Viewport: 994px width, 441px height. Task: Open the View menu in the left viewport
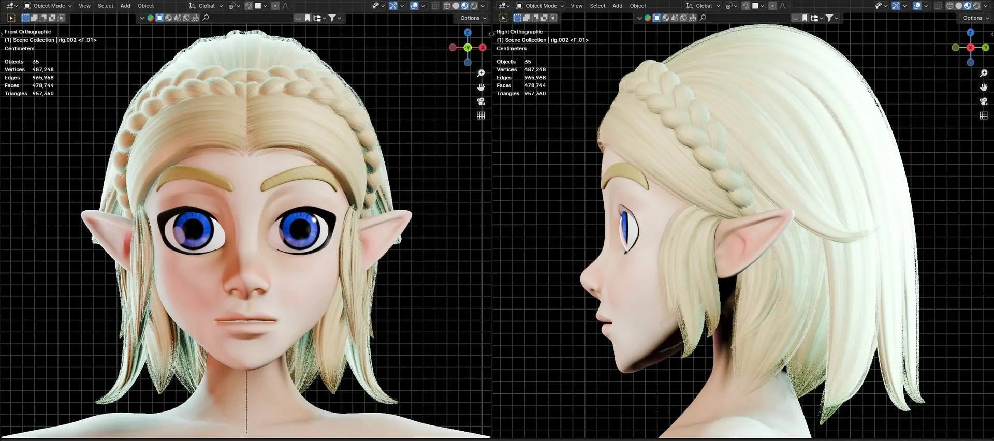click(x=84, y=6)
